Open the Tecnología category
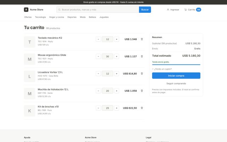 coord(40,17)
